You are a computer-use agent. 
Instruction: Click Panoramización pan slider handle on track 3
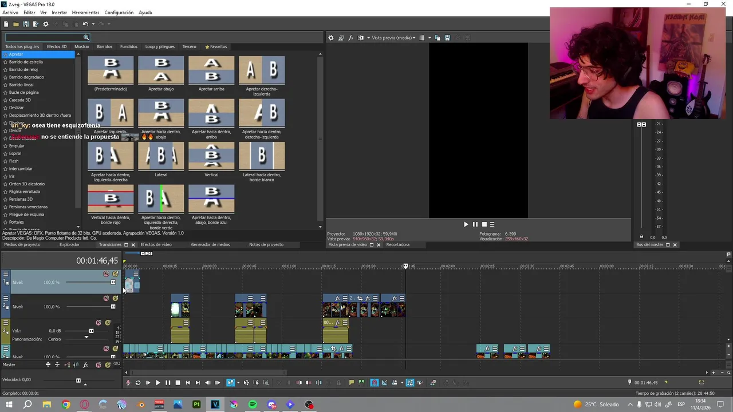(x=86, y=337)
